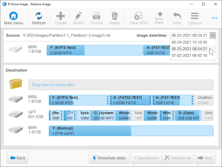Click the Next button
222x167 pixels.
click(205, 158)
